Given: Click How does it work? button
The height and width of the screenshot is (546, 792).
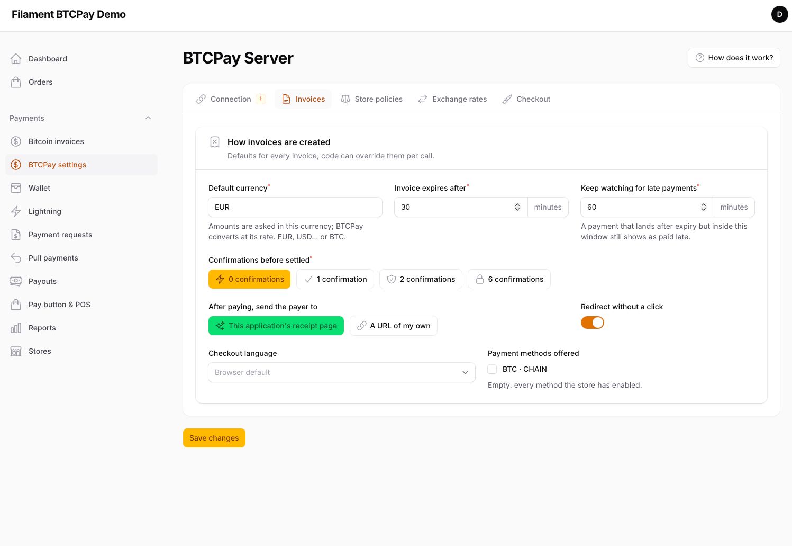Looking at the screenshot, I should click(x=734, y=58).
